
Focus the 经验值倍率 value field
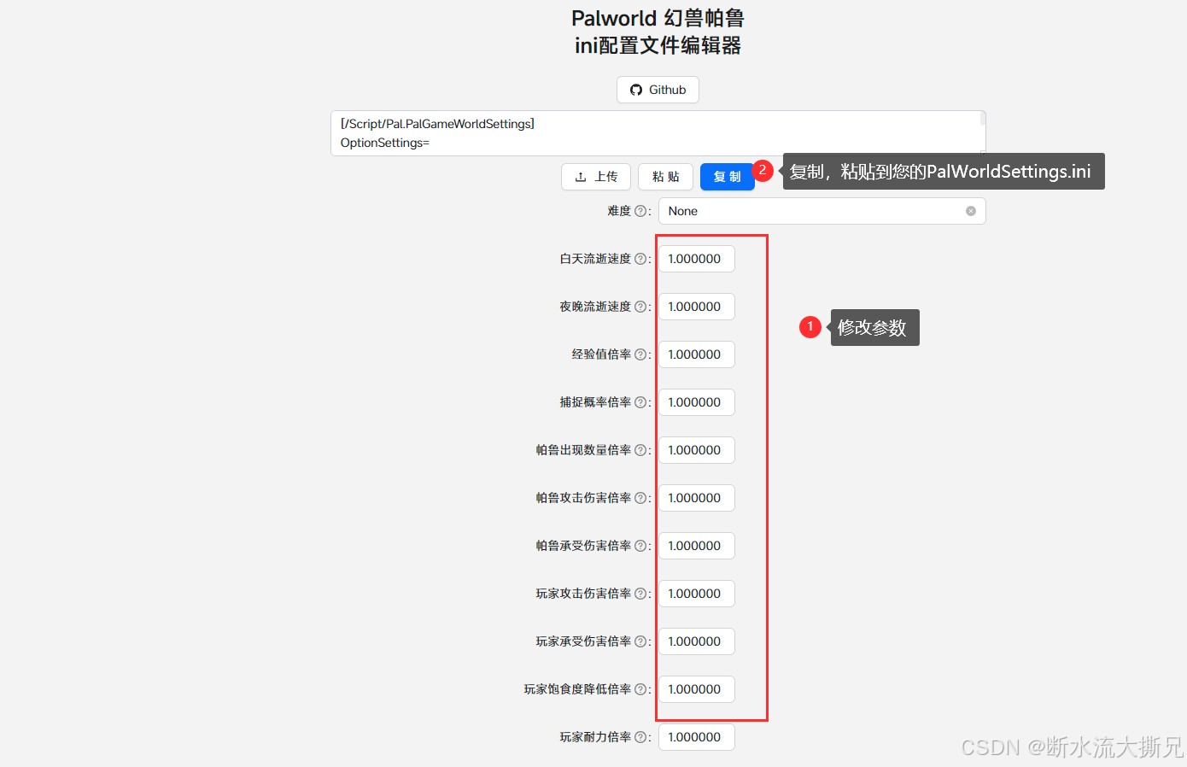697,354
